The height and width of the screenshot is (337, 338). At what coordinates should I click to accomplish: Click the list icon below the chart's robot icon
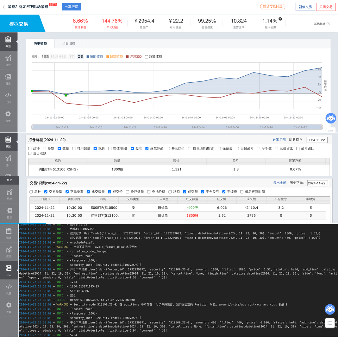point(331,131)
